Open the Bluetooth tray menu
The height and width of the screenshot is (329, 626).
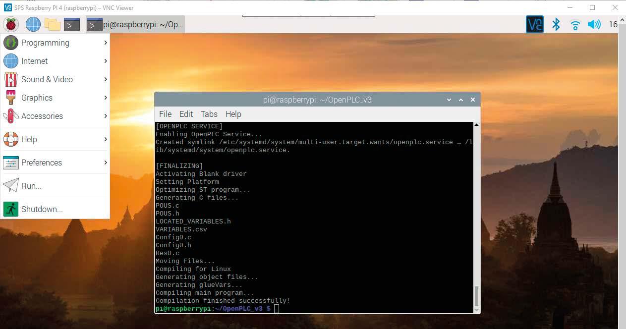(556, 24)
